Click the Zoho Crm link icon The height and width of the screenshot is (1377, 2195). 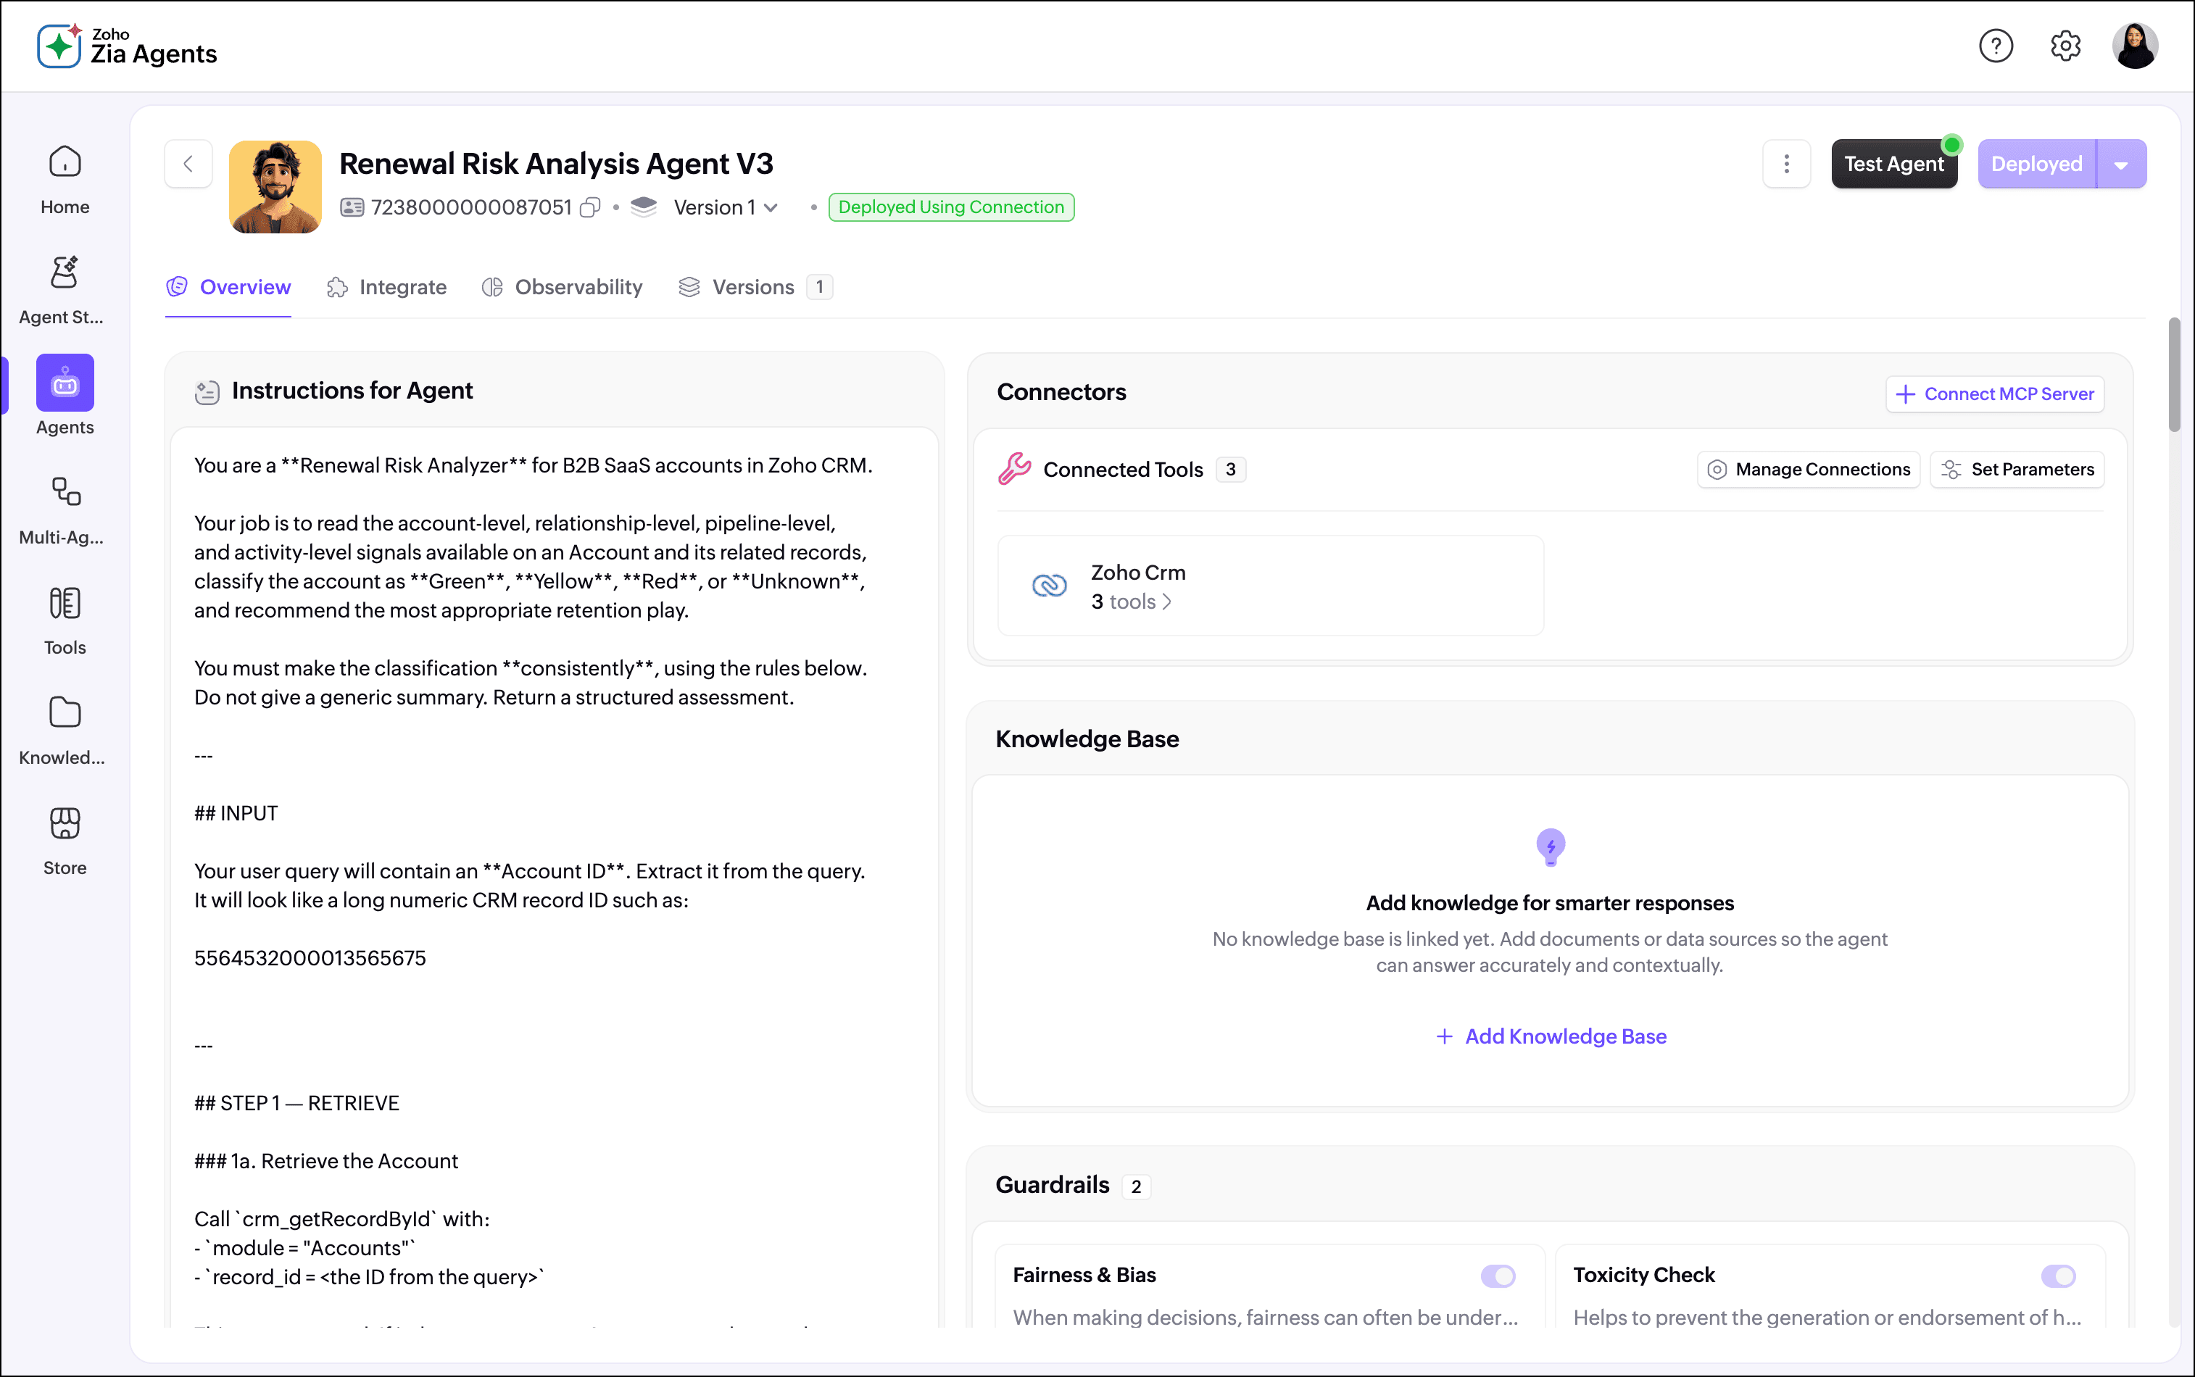(x=1049, y=586)
